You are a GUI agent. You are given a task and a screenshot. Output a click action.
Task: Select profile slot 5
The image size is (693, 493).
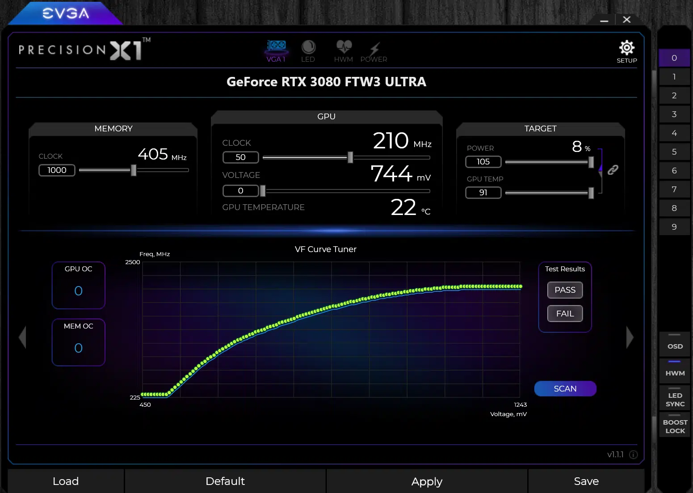[x=674, y=152]
